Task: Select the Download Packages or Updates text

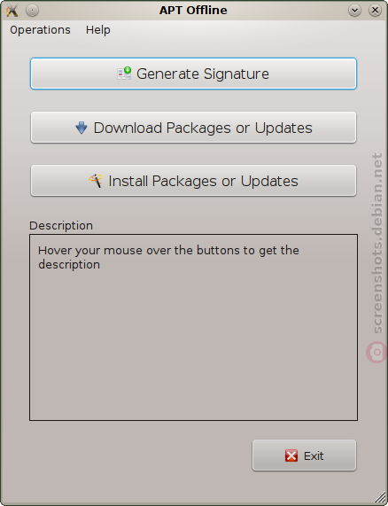Action: tap(203, 128)
